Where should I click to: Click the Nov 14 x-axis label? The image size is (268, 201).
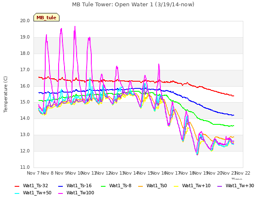131,173
